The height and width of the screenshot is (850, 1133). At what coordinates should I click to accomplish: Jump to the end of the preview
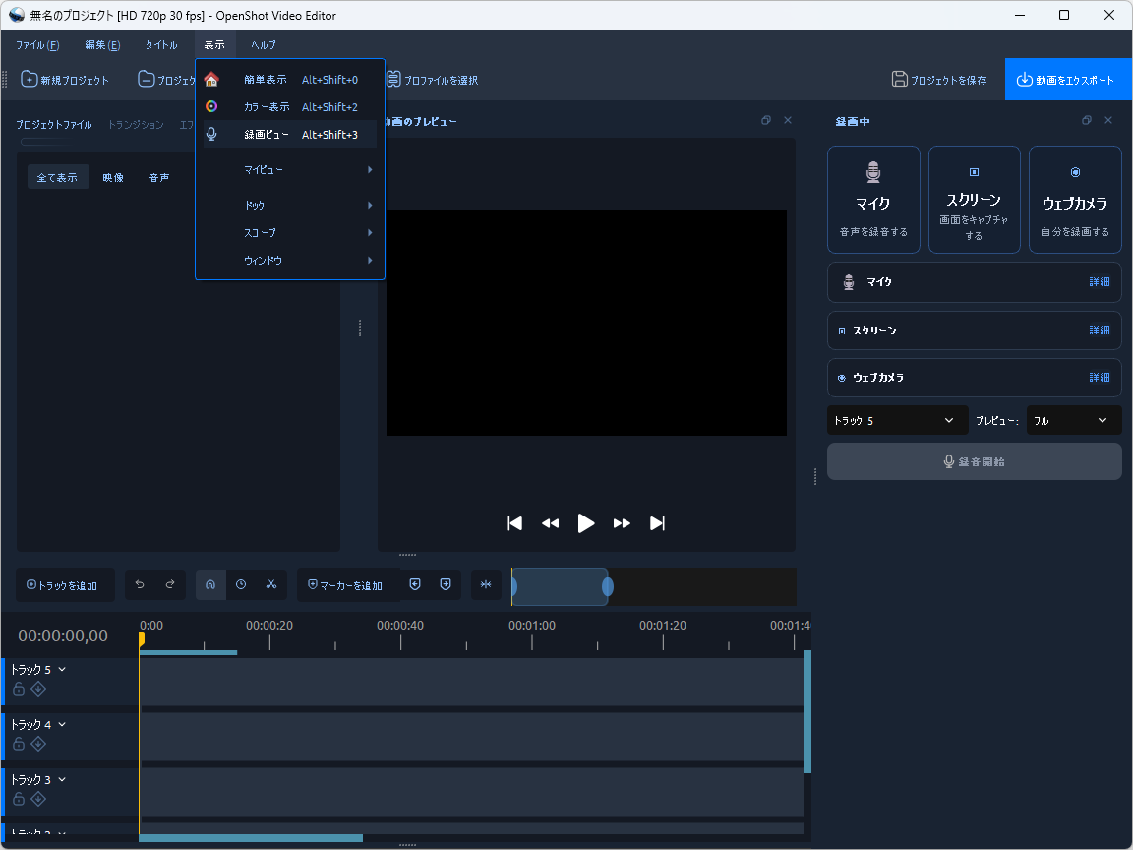[x=657, y=523]
